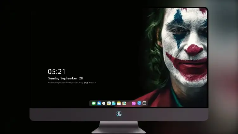The image size is (238, 134).
Task: Click the Sunday September 28 date text
Action: pos(65,78)
